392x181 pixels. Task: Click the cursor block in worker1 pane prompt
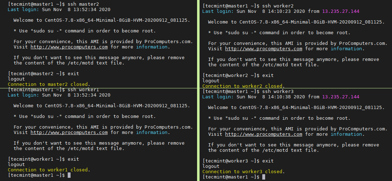tap(69, 175)
